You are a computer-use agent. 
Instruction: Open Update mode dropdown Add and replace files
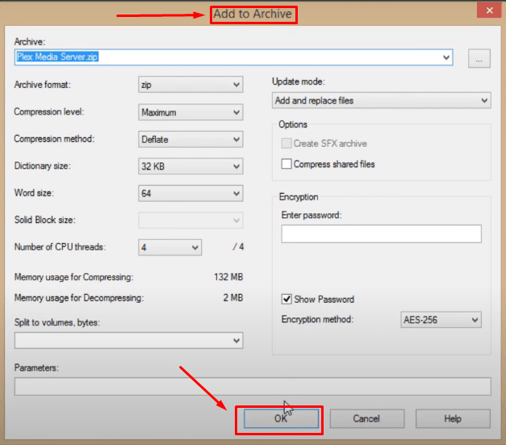point(382,100)
